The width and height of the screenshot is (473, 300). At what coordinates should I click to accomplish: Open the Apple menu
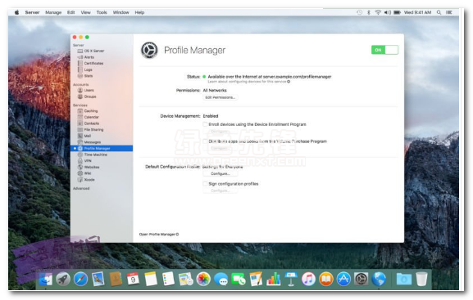pos(17,12)
